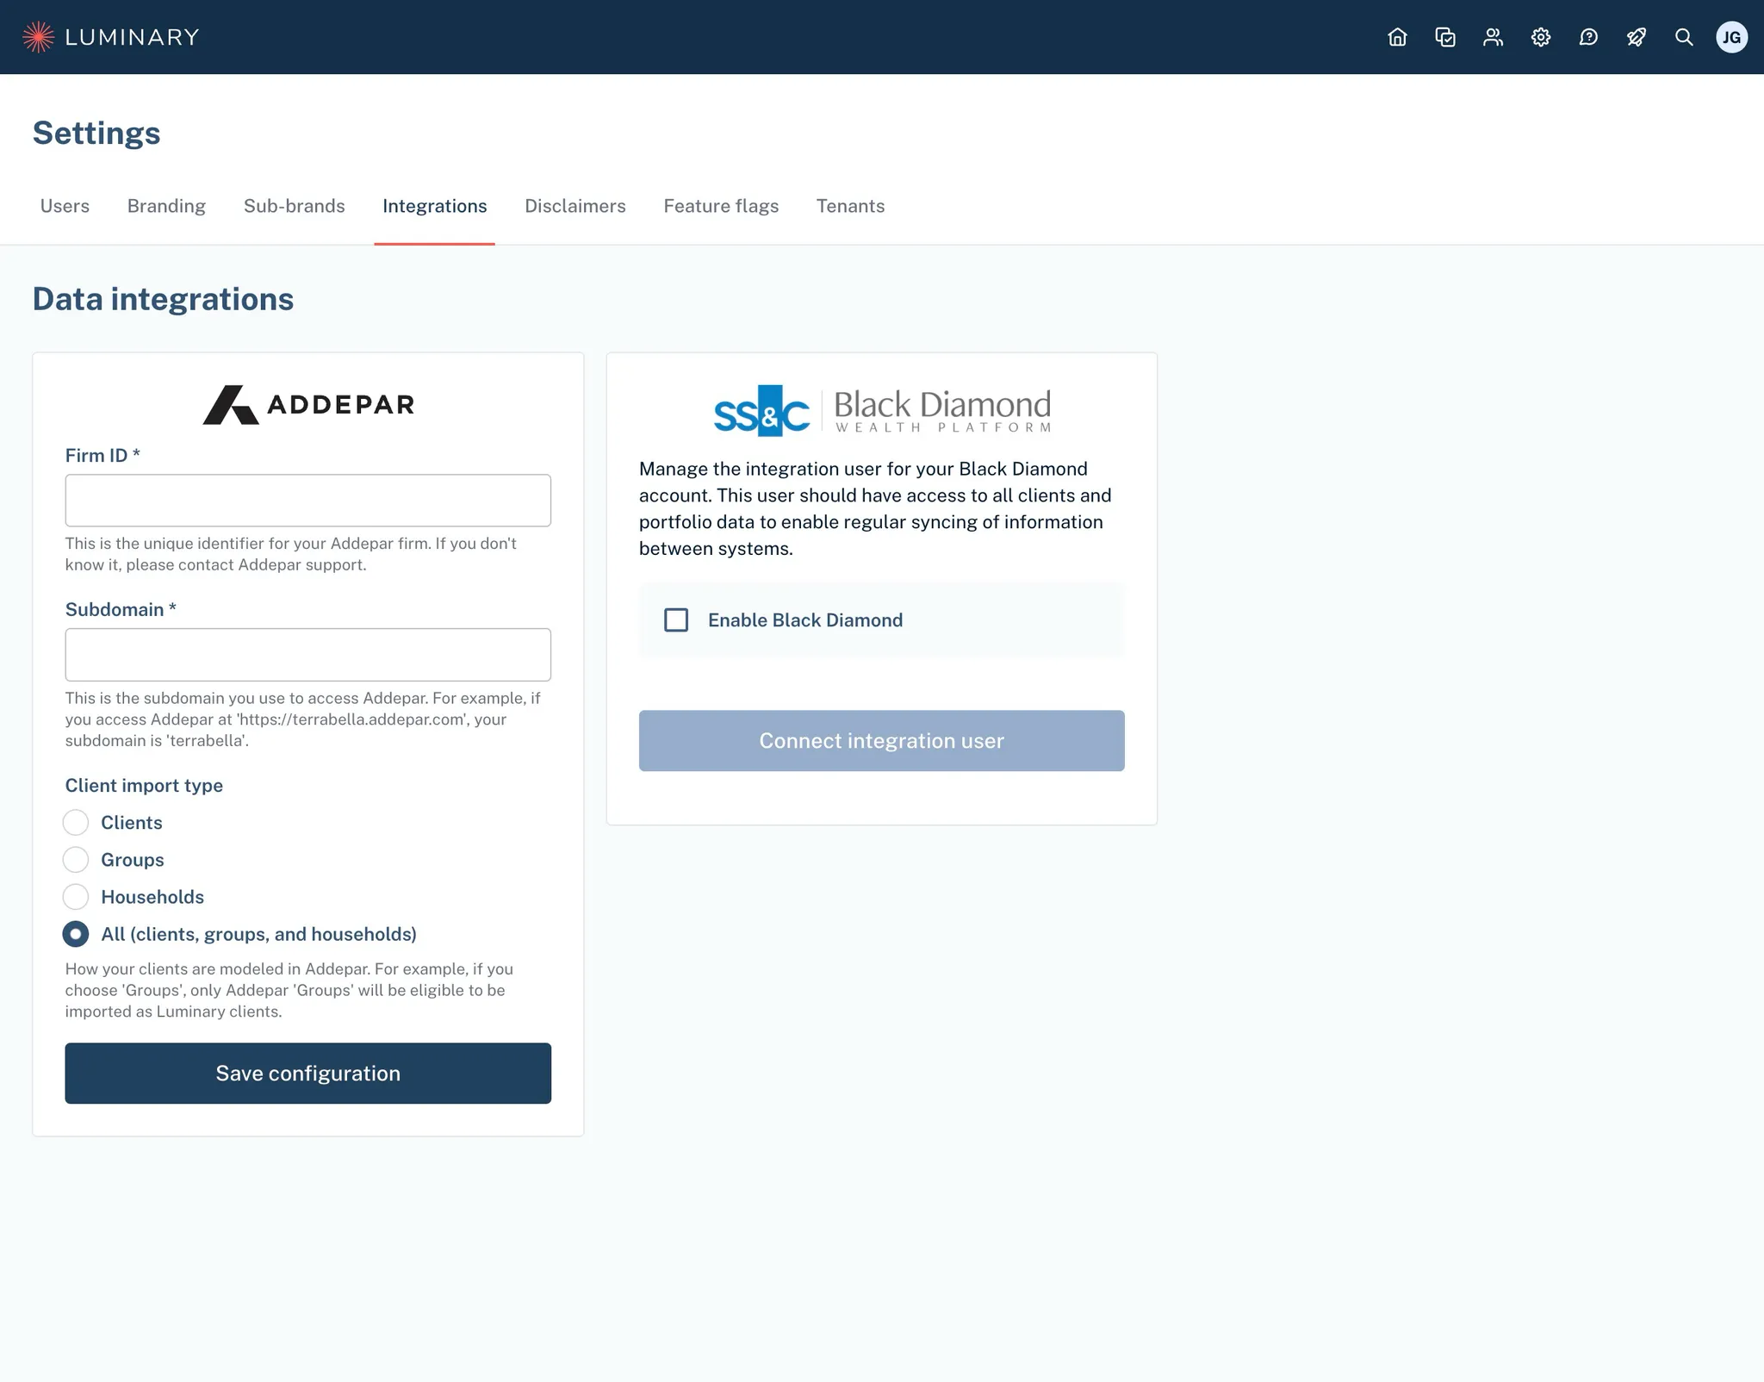This screenshot has width=1764, height=1382.
Task: Click the Connect integration user button
Action: pos(882,741)
